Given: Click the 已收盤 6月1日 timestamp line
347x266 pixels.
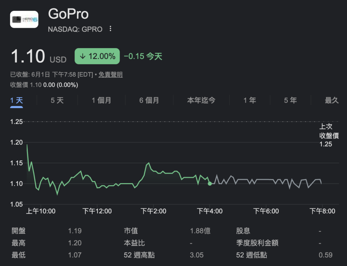Looking at the screenshot, I should (52, 74).
